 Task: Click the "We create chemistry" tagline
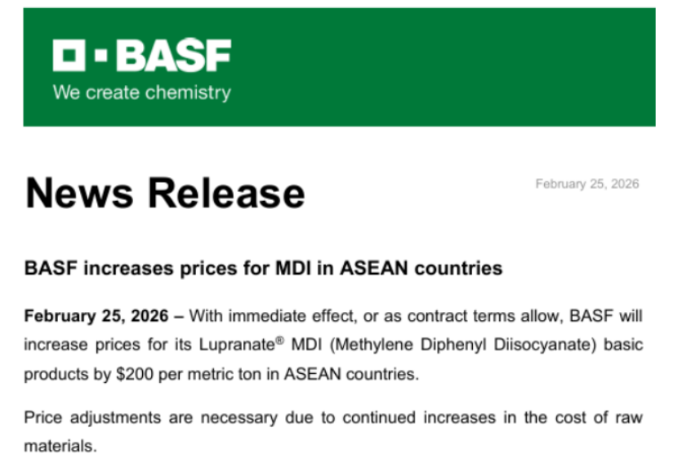point(141,92)
